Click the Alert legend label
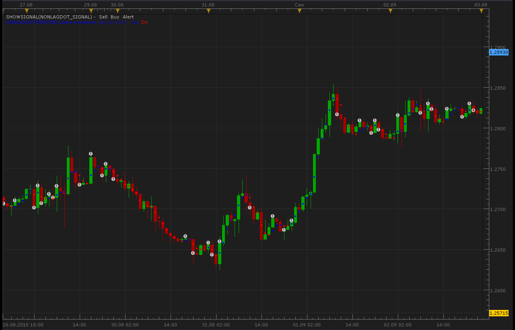This screenshot has width=515, height=330. tap(128, 17)
